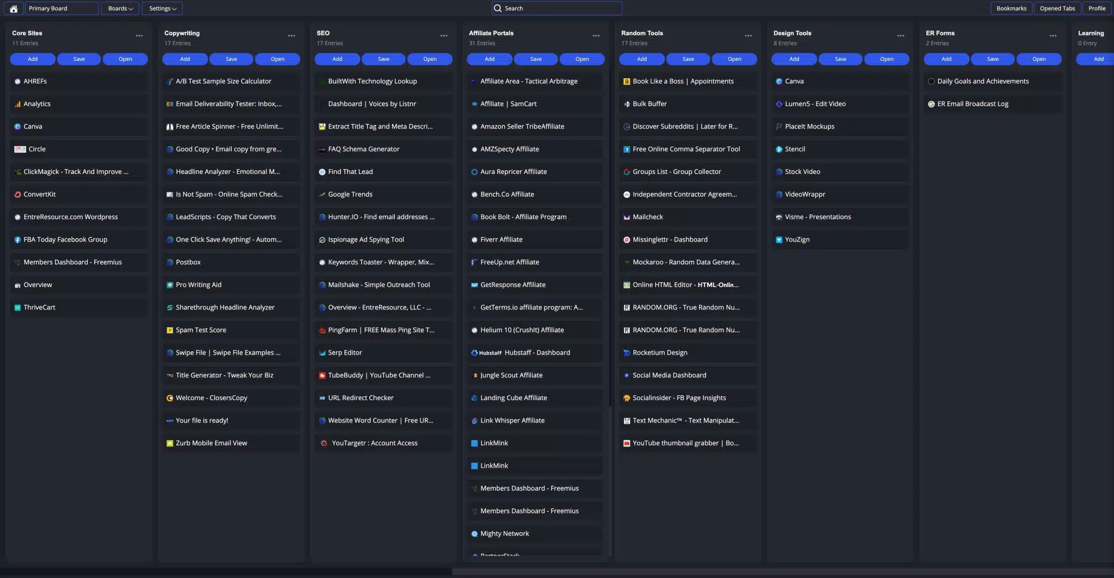Open FAQ Schema Generator entry
This screenshot has height=578, width=1114.
pyautogui.click(x=383, y=149)
